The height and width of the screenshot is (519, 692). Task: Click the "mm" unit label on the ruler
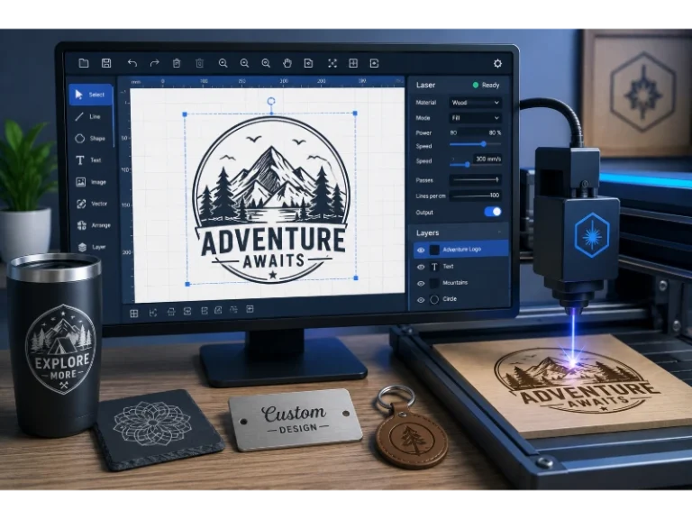coord(136,82)
